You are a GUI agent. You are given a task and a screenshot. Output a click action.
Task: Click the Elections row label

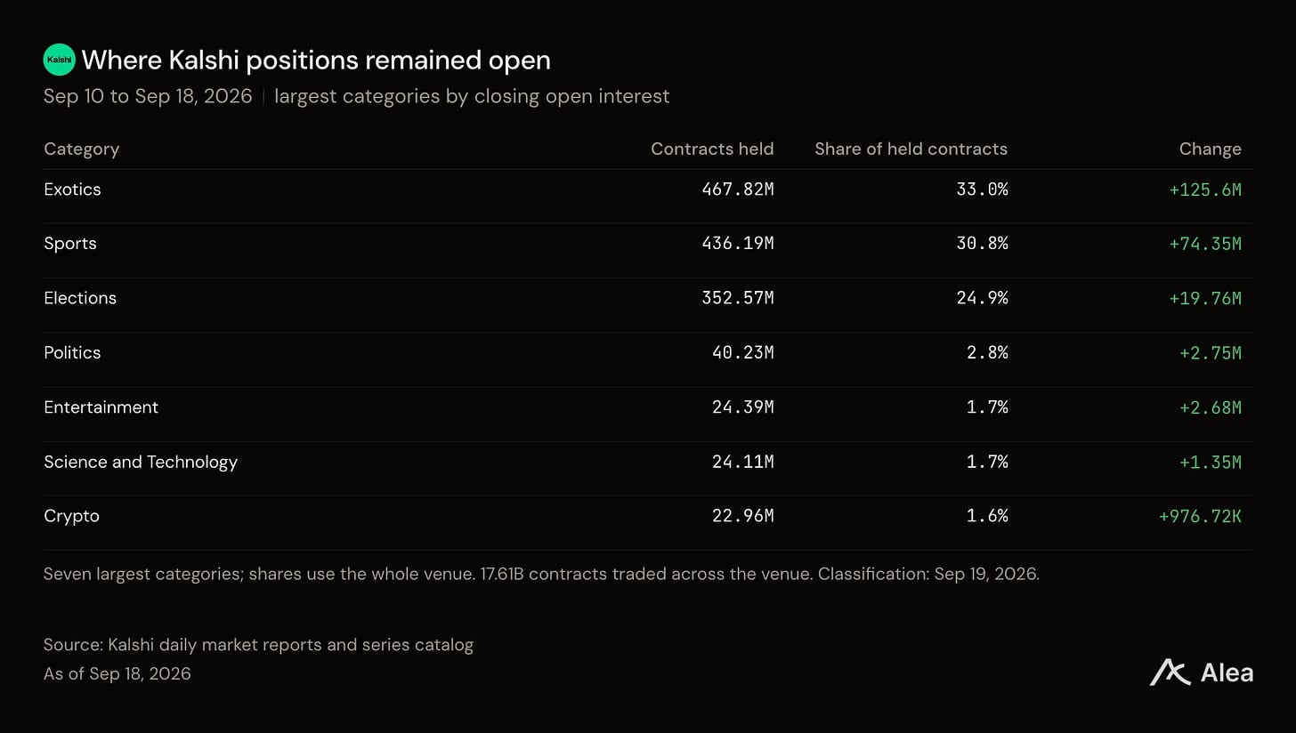click(x=80, y=298)
